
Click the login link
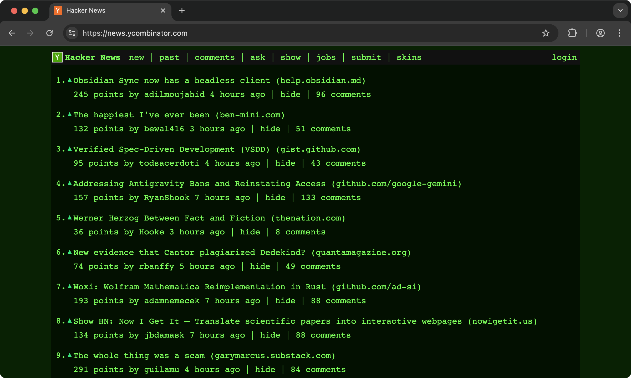click(564, 57)
